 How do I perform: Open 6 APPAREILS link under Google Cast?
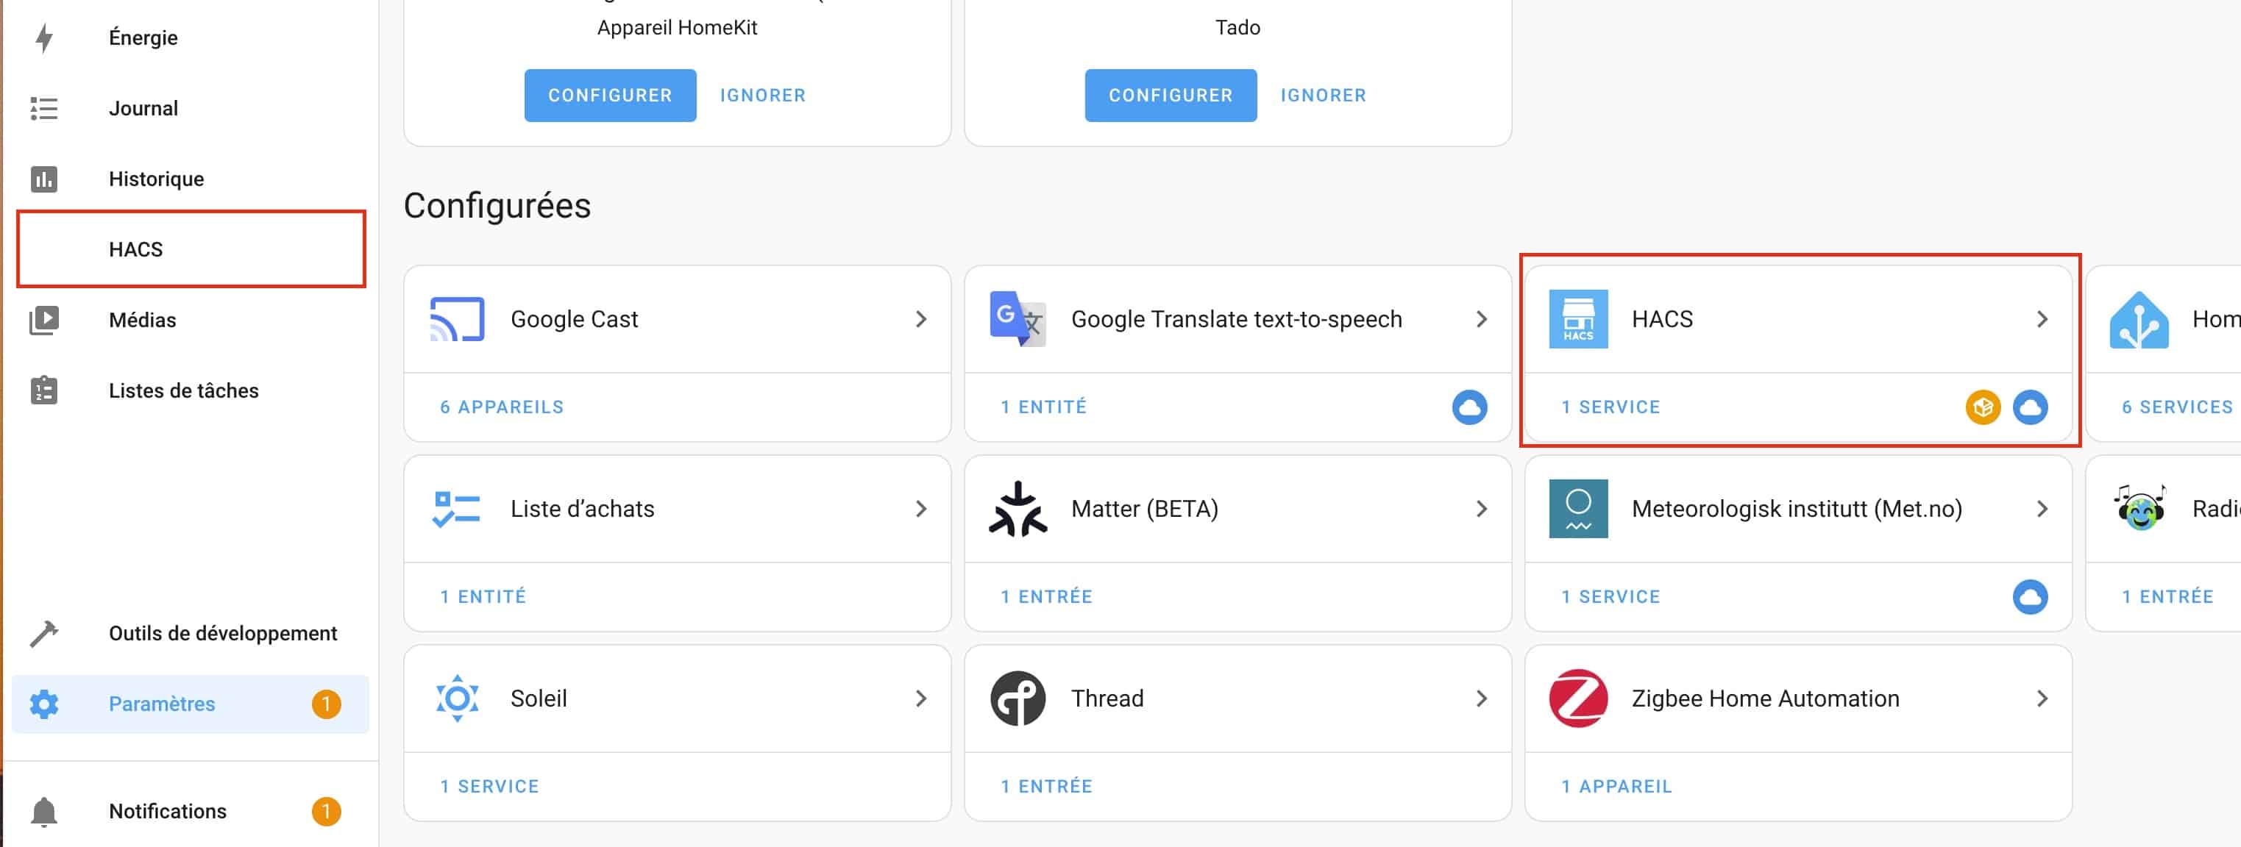(x=502, y=407)
